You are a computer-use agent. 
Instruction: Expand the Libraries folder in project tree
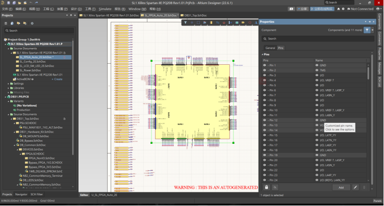(9, 88)
